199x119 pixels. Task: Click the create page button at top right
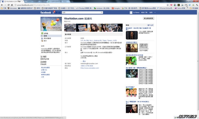149,18
